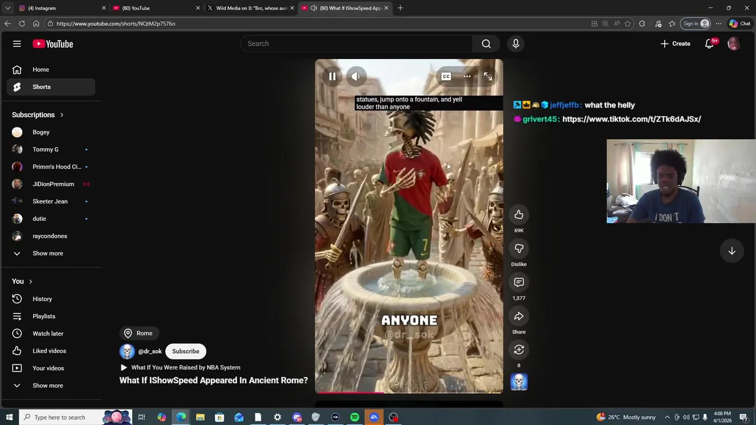Select Home in the sidebar
The image size is (756, 425).
[x=51, y=70]
